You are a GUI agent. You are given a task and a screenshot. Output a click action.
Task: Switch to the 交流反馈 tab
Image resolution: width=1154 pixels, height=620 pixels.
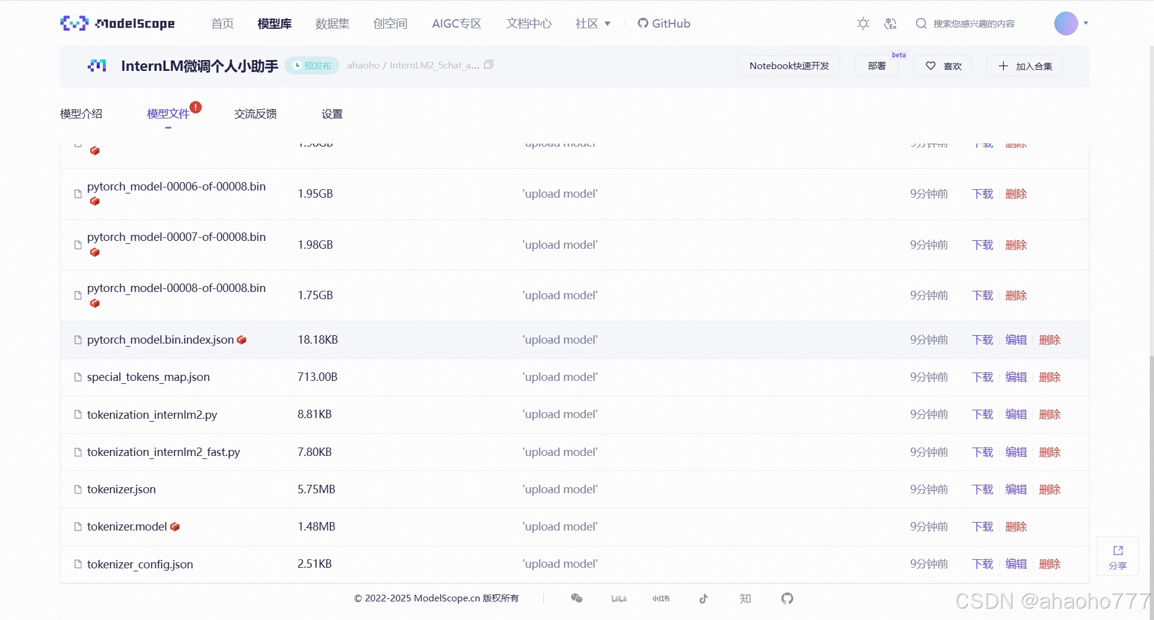click(255, 114)
